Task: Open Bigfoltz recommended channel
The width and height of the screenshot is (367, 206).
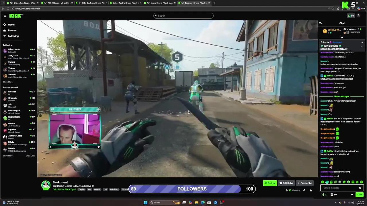Action: (x=19, y=130)
